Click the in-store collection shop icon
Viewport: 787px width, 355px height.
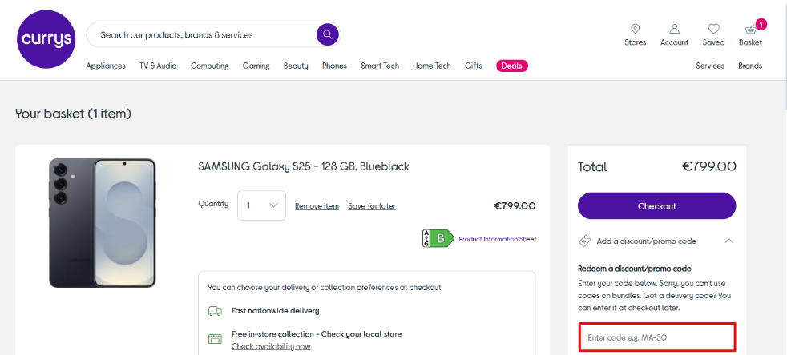[x=216, y=338]
